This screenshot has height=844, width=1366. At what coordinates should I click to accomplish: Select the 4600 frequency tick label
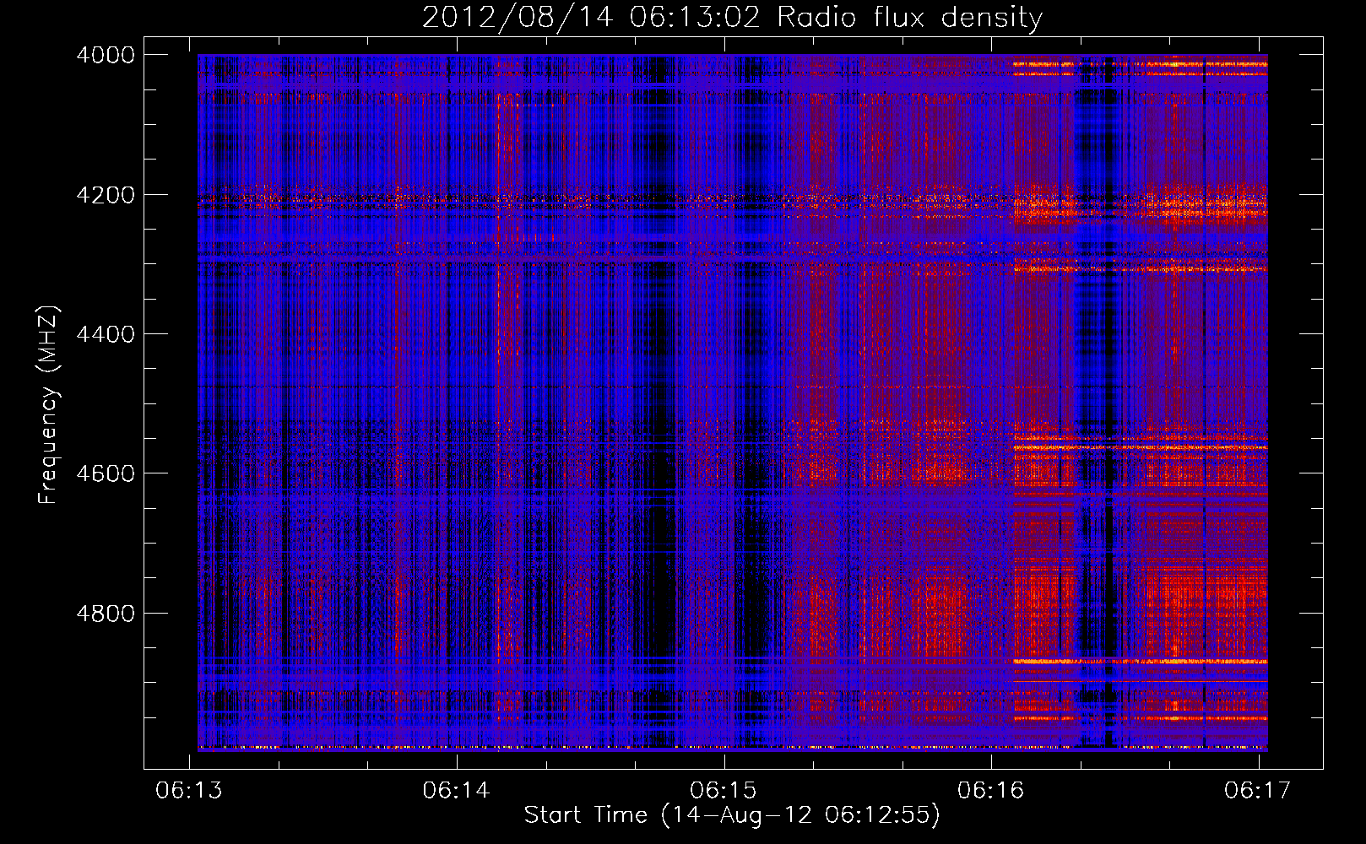(106, 473)
